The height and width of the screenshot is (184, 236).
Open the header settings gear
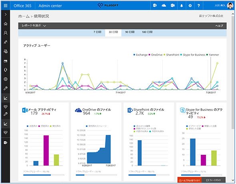coord(190,6)
